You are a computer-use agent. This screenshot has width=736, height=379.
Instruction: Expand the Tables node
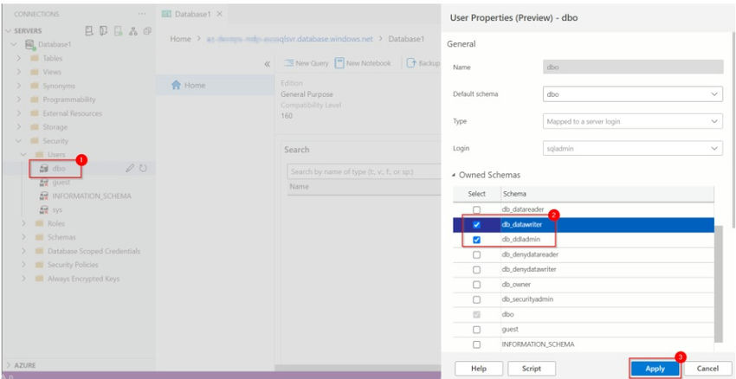(19, 59)
